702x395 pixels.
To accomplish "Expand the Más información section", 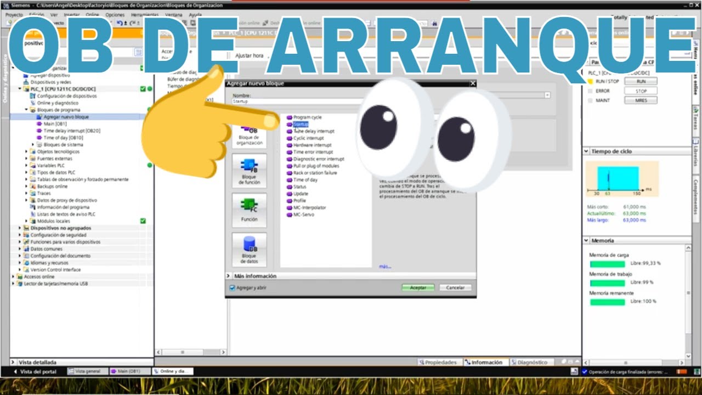I will [229, 276].
